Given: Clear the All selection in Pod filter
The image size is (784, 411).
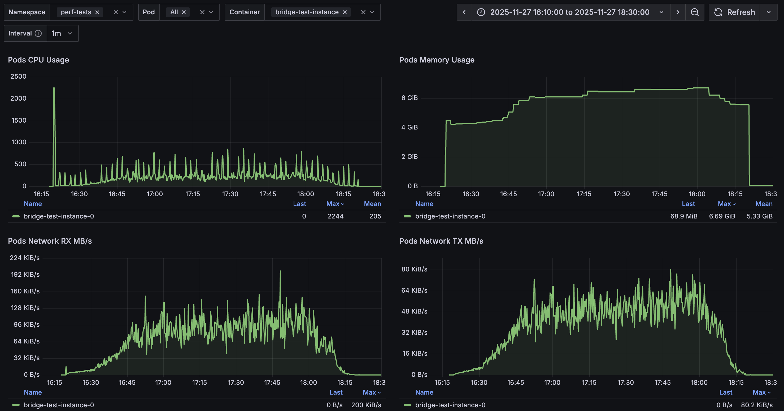Looking at the screenshot, I should [x=184, y=12].
